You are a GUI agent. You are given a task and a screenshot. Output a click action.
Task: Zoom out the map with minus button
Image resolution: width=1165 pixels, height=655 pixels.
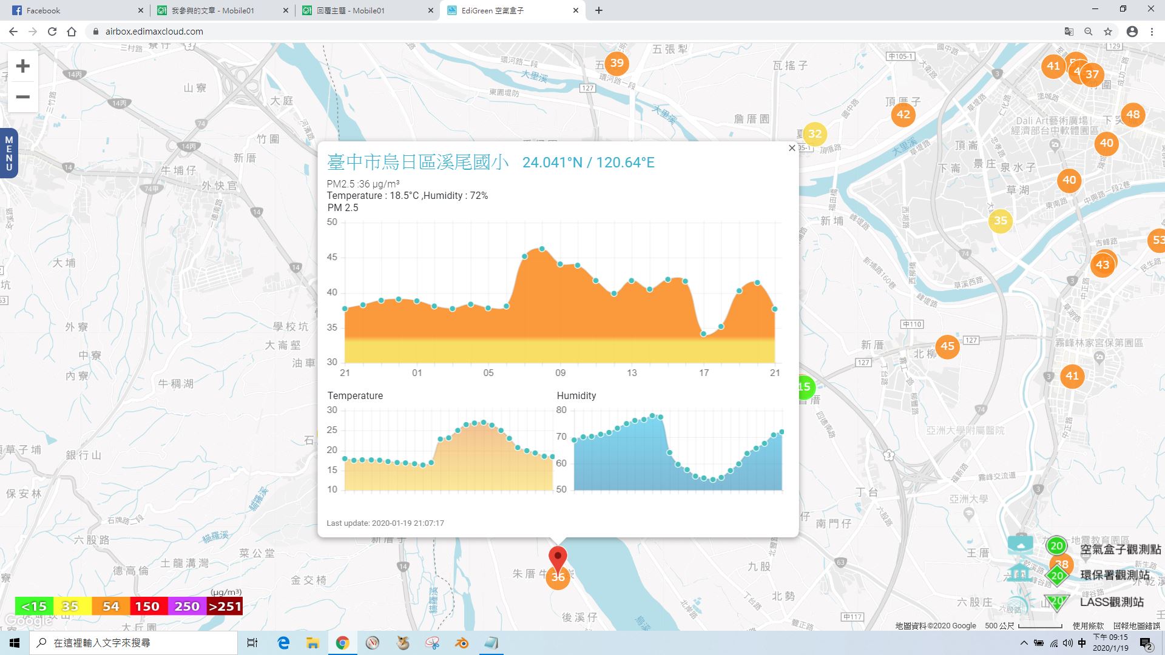click(22, 97)
